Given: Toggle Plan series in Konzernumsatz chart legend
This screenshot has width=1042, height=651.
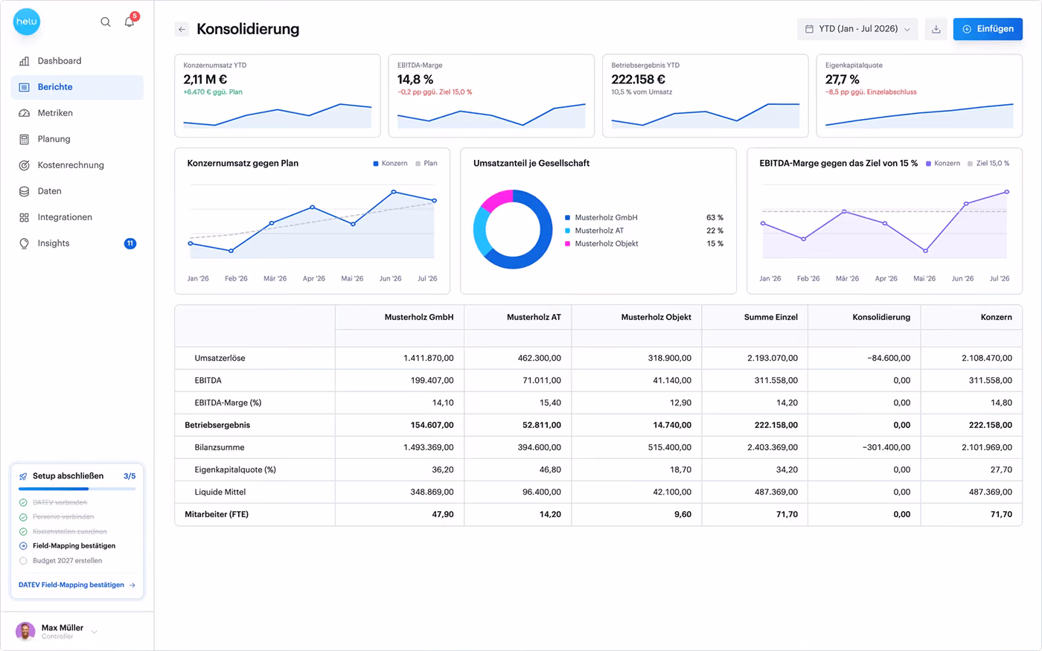Looking at the screenshot, I should click(x=426, y=164).
